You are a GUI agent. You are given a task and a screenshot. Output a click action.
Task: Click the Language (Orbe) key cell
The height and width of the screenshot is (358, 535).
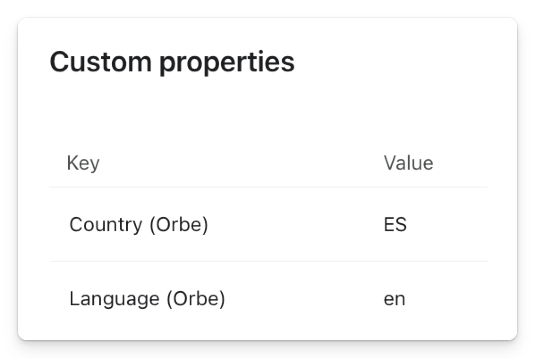[147, 299]
